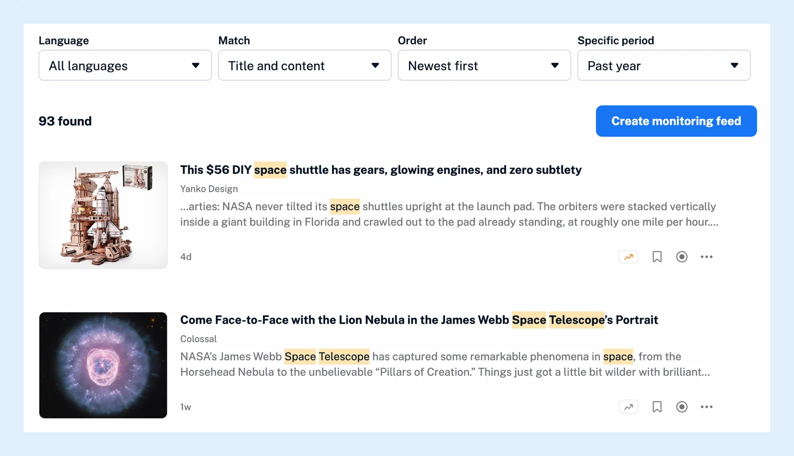Click the '4d' timestamp
The width and height of the screenshot is (794, 456).
[x=186, y=257]
